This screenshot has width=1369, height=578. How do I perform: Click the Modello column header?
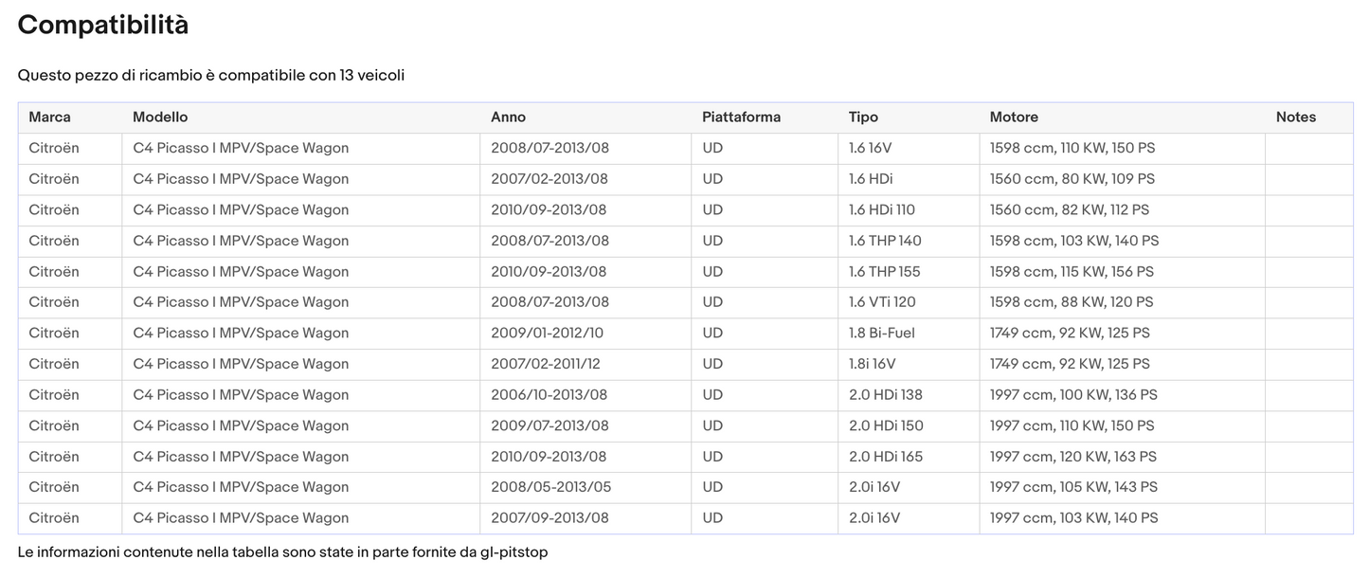pyautogui.click(x=160, y=117)
